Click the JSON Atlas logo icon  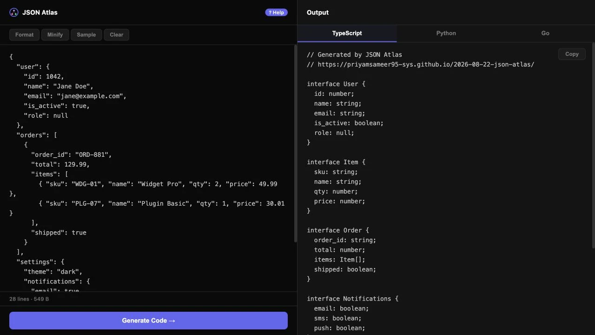(14, 13)
